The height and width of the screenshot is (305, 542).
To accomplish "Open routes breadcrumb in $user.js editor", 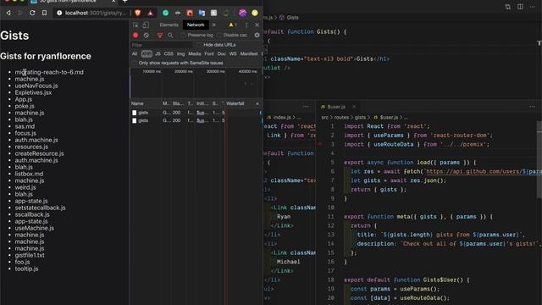I will [x=341, y=118].
